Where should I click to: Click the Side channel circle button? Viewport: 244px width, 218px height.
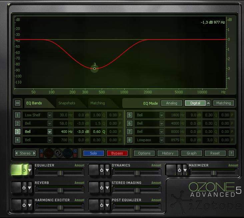pyautogui.click(x=68, y=153)
